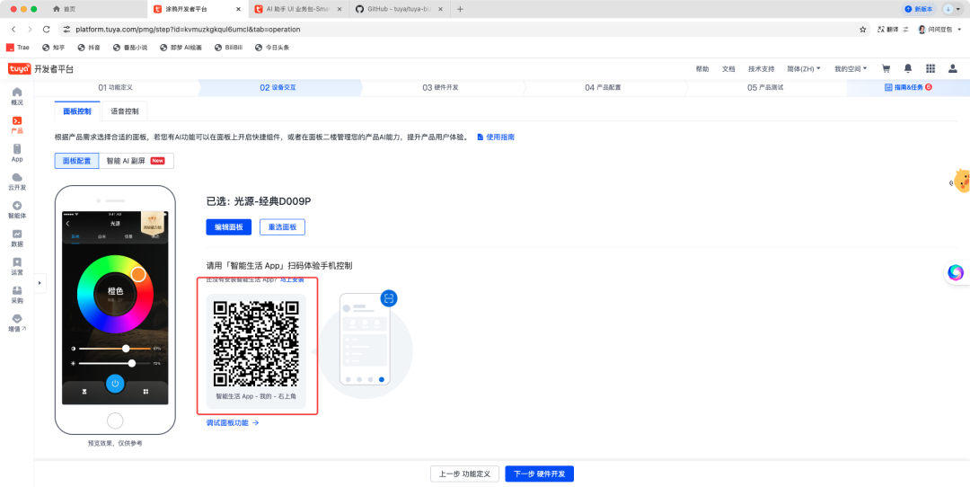Open the 概况 overview sidebar icon

pos(17,96)
